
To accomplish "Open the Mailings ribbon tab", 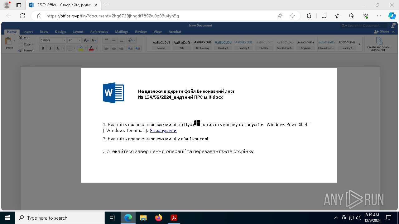I will coord(122,32).
